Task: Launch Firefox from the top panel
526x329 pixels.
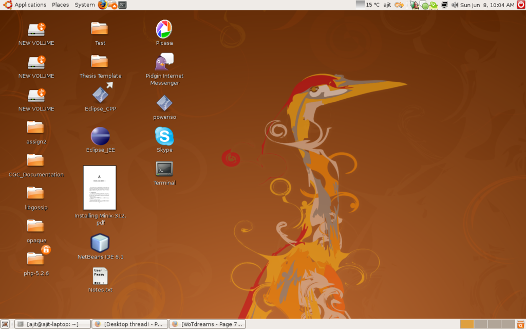Action: 102,5
